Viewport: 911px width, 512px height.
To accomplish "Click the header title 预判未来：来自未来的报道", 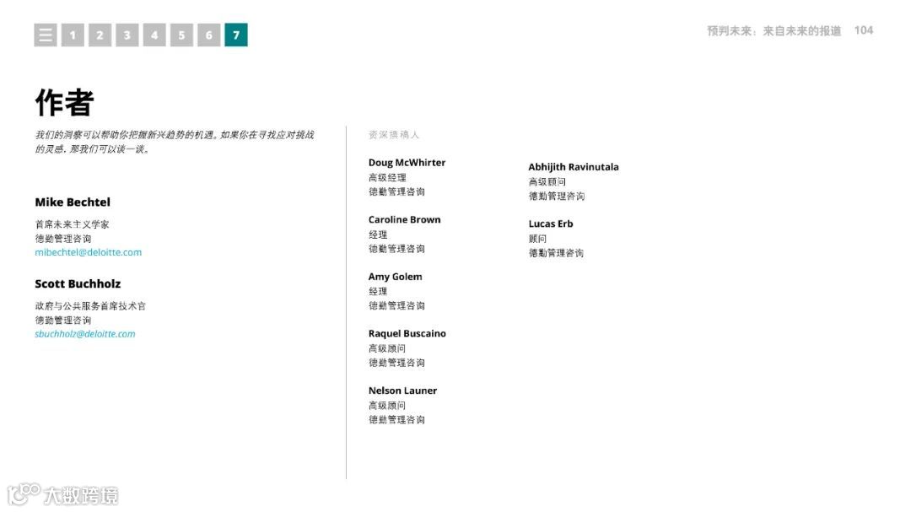I will 774,31.
